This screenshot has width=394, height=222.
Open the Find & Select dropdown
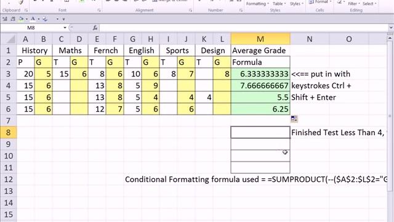[369, 4]
